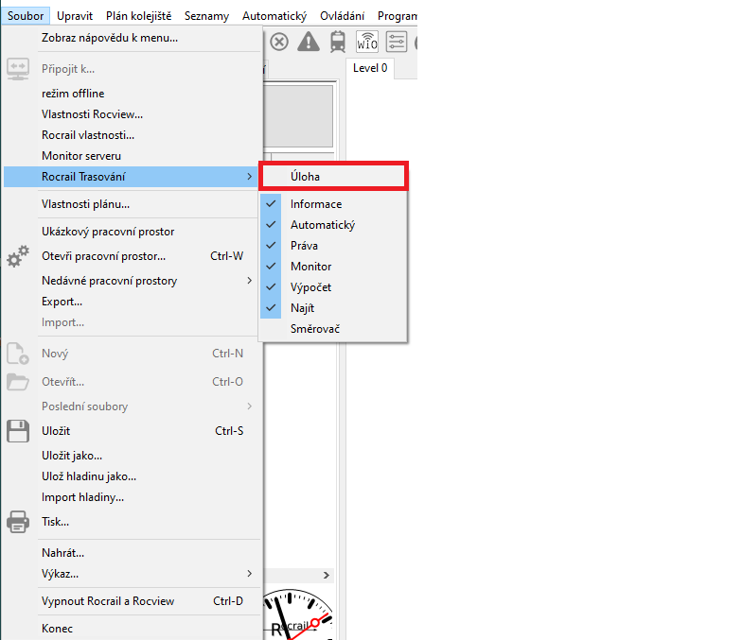The width and height of the screenshot is (743, 640).
Task: Switch to the Level 0 tab
Action: pyautogui.click(x=369, y=68)
